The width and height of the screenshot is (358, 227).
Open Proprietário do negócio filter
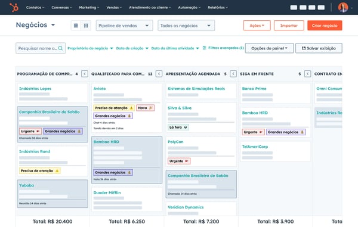click(90, 48)
